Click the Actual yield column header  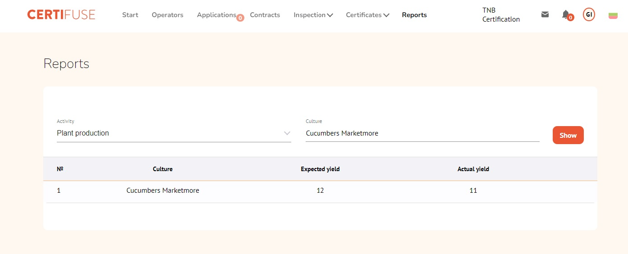[x=473, y=169]
